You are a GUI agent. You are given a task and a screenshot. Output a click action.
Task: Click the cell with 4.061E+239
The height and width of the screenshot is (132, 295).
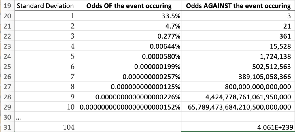point(238,128)
